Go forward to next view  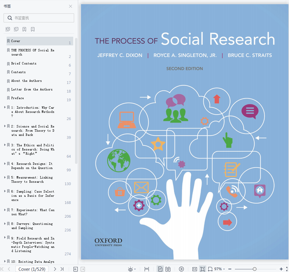coord(83,269)
